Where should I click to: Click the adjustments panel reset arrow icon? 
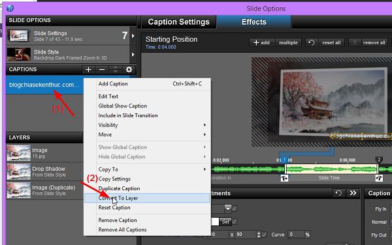(338, 193)
